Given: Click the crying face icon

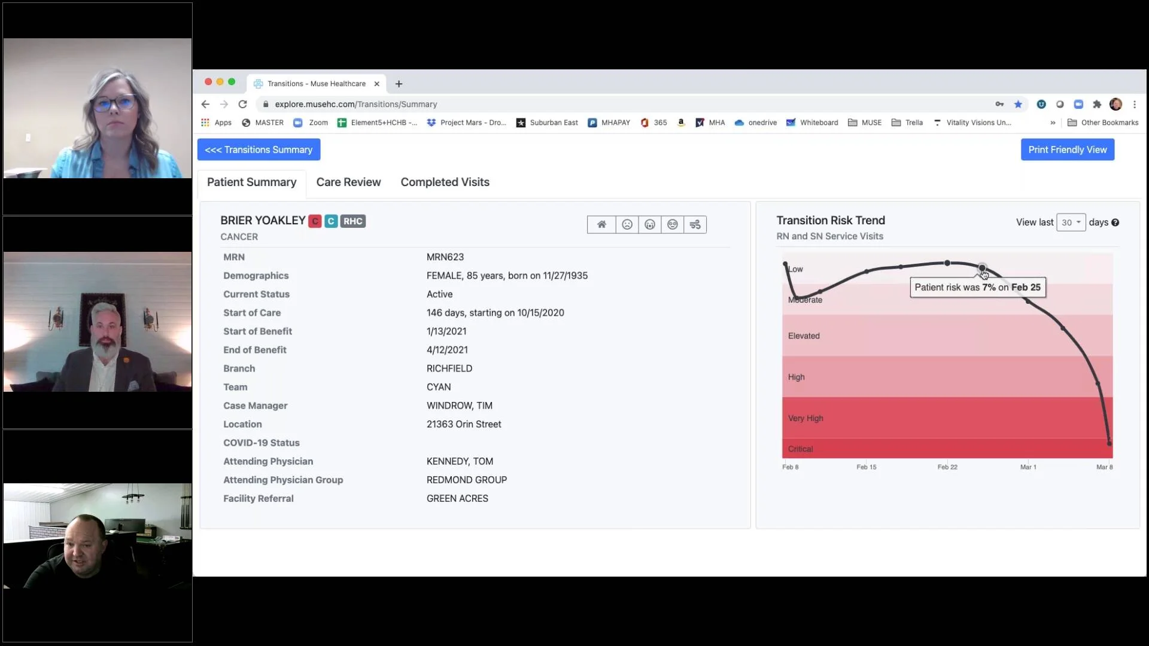Looking at the screenshot, I should pos(650,224).
